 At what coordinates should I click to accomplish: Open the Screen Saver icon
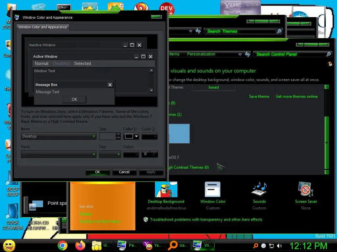pos(306,189)
